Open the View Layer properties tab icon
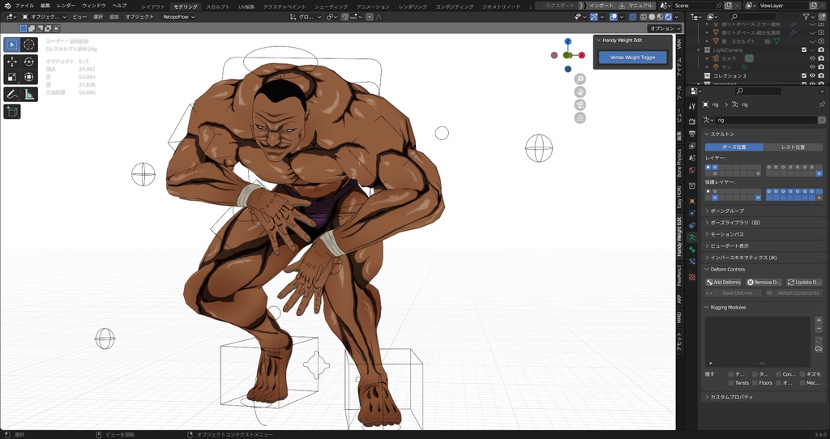This screenshot has height=439, width=830. pos(692,146)
